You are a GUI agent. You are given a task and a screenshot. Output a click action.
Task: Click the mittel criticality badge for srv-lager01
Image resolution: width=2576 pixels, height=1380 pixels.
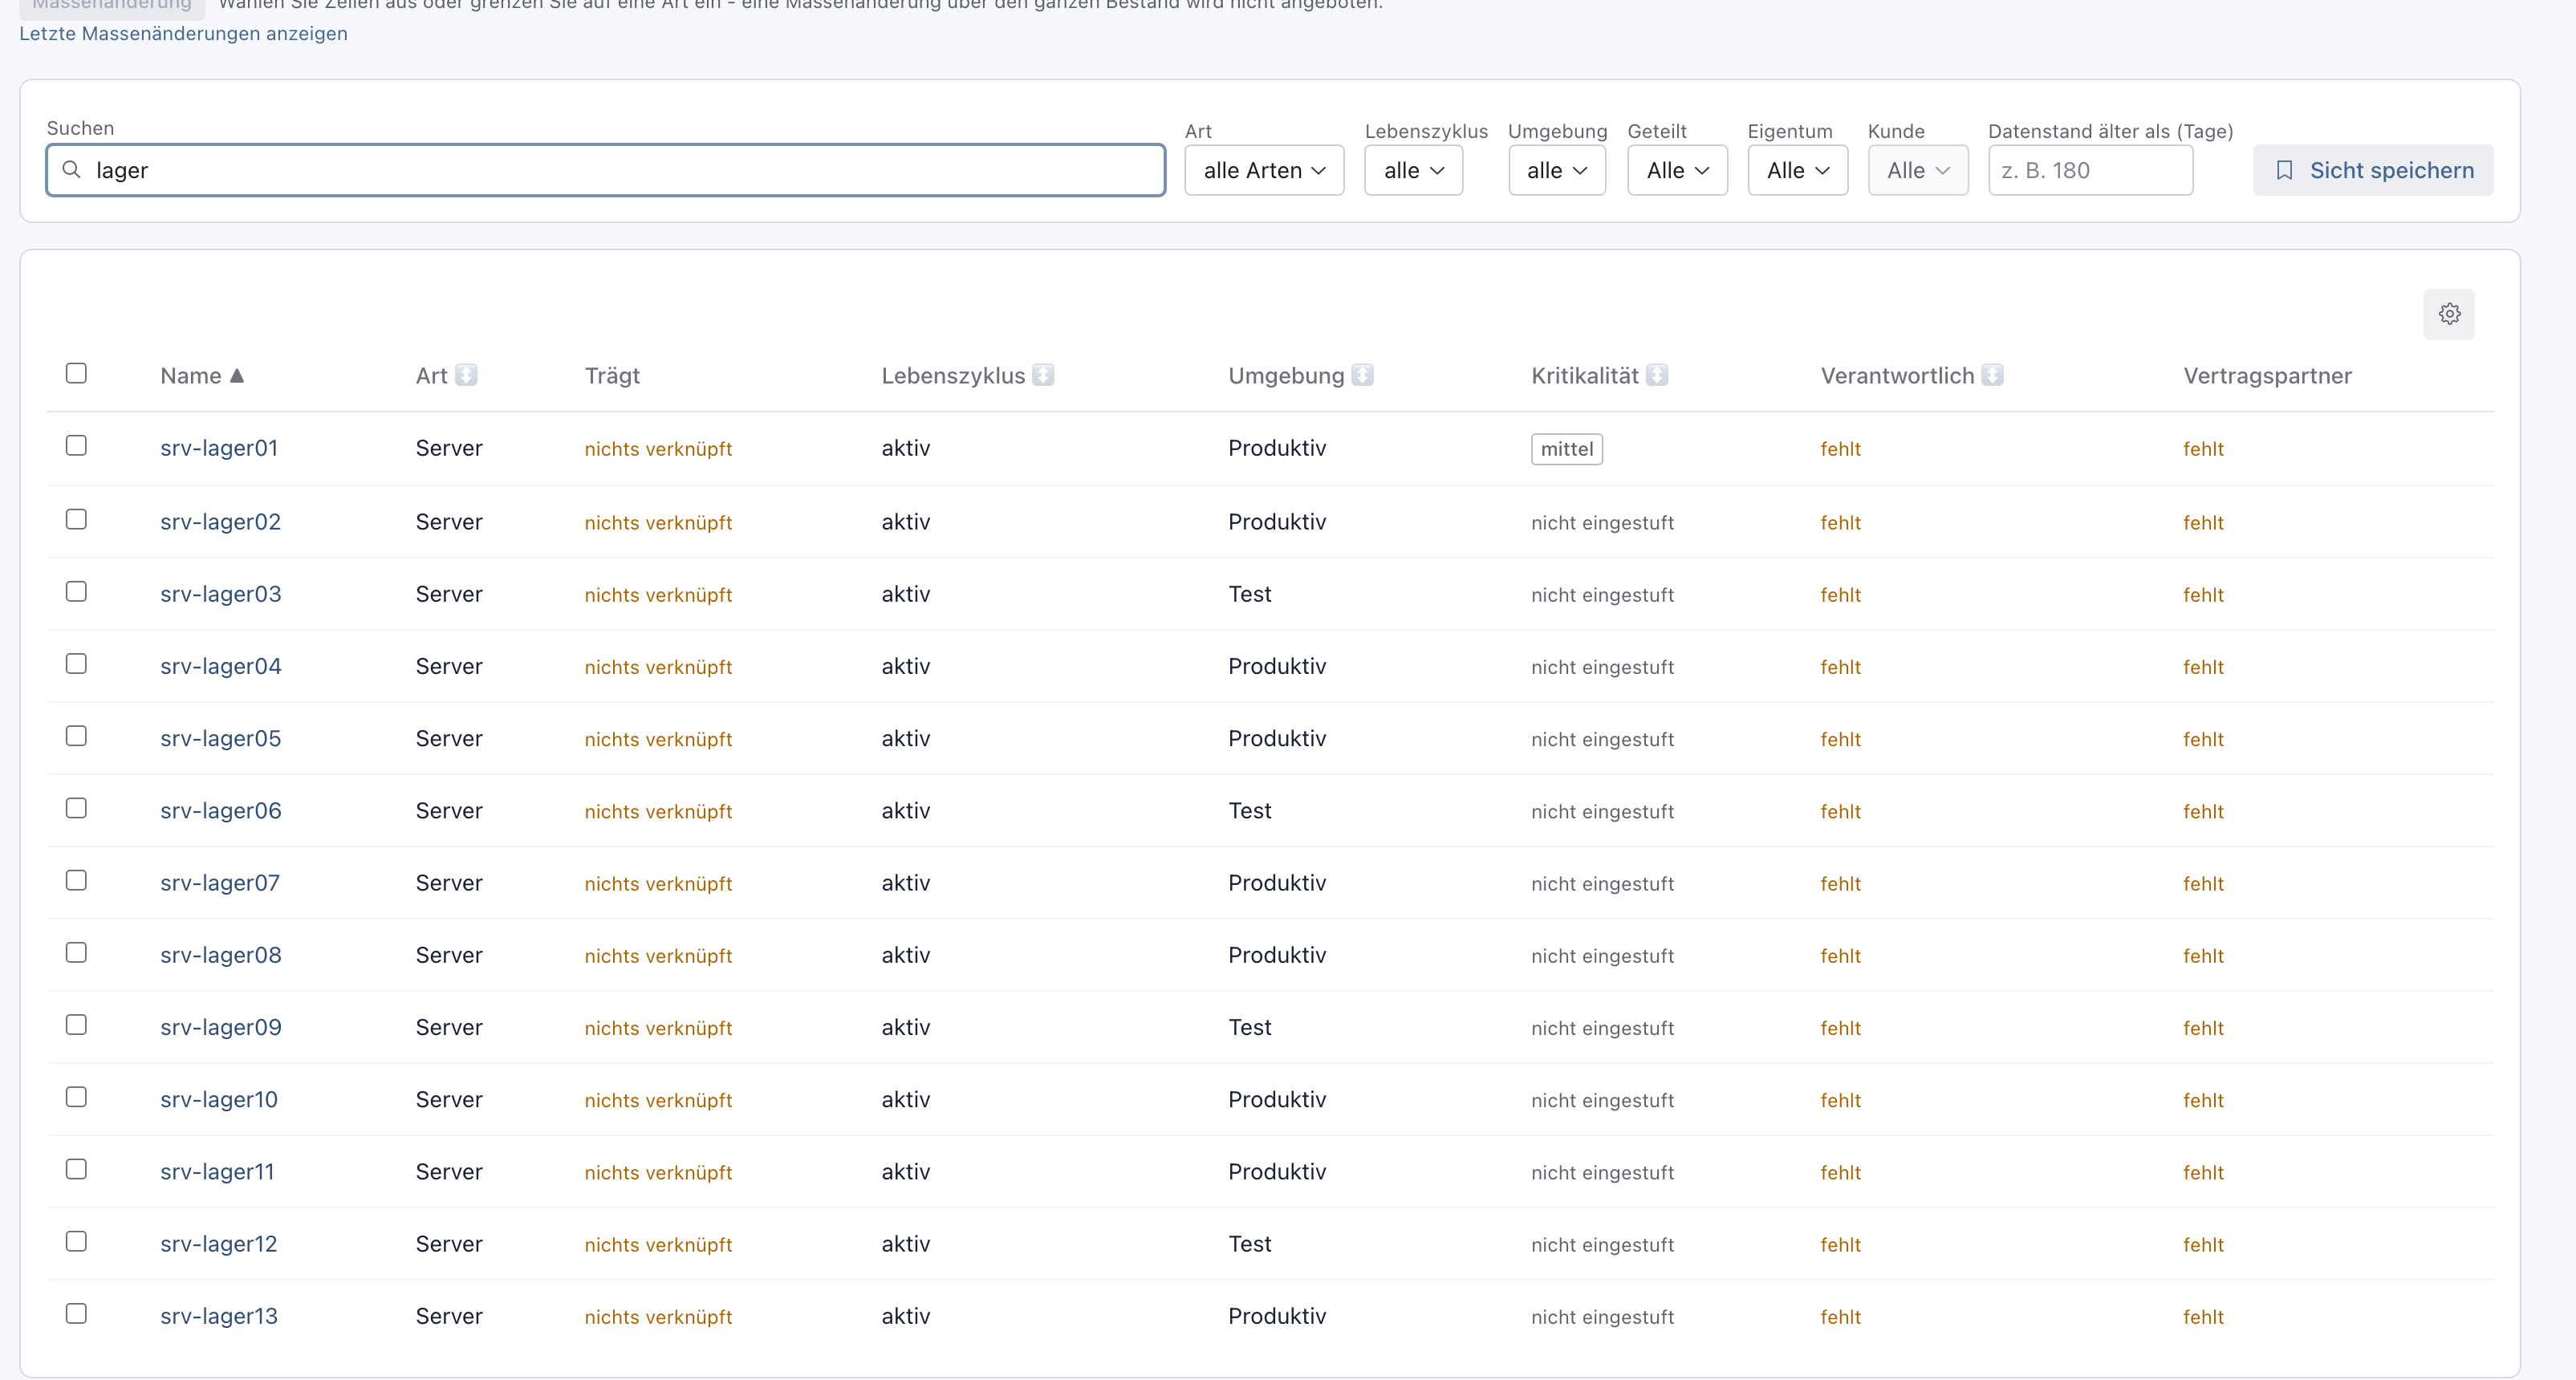pos(1566,449)
